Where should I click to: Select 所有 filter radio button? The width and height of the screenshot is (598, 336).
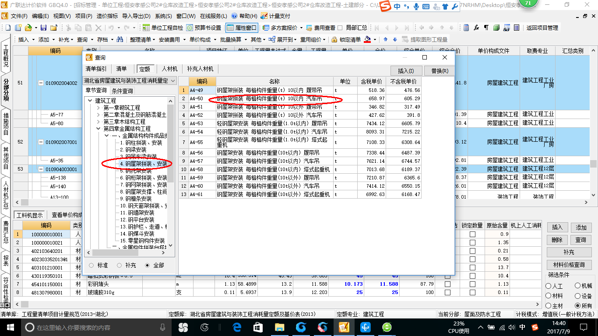tap(578, 306)
